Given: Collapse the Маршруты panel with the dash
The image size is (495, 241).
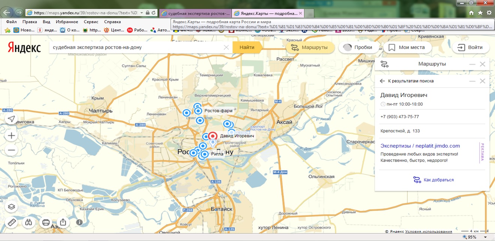Looking at the screenshot, I should pyautogui.click(x=473, y=64).
